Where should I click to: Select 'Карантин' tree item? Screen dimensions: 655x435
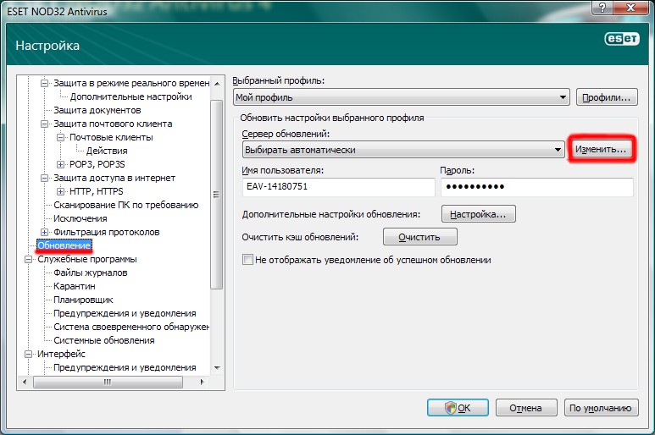[x=75, y=286]
